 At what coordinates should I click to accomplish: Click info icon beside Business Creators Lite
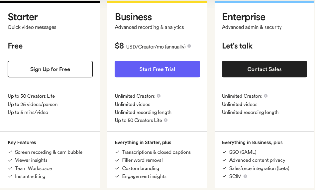(165, 120)
